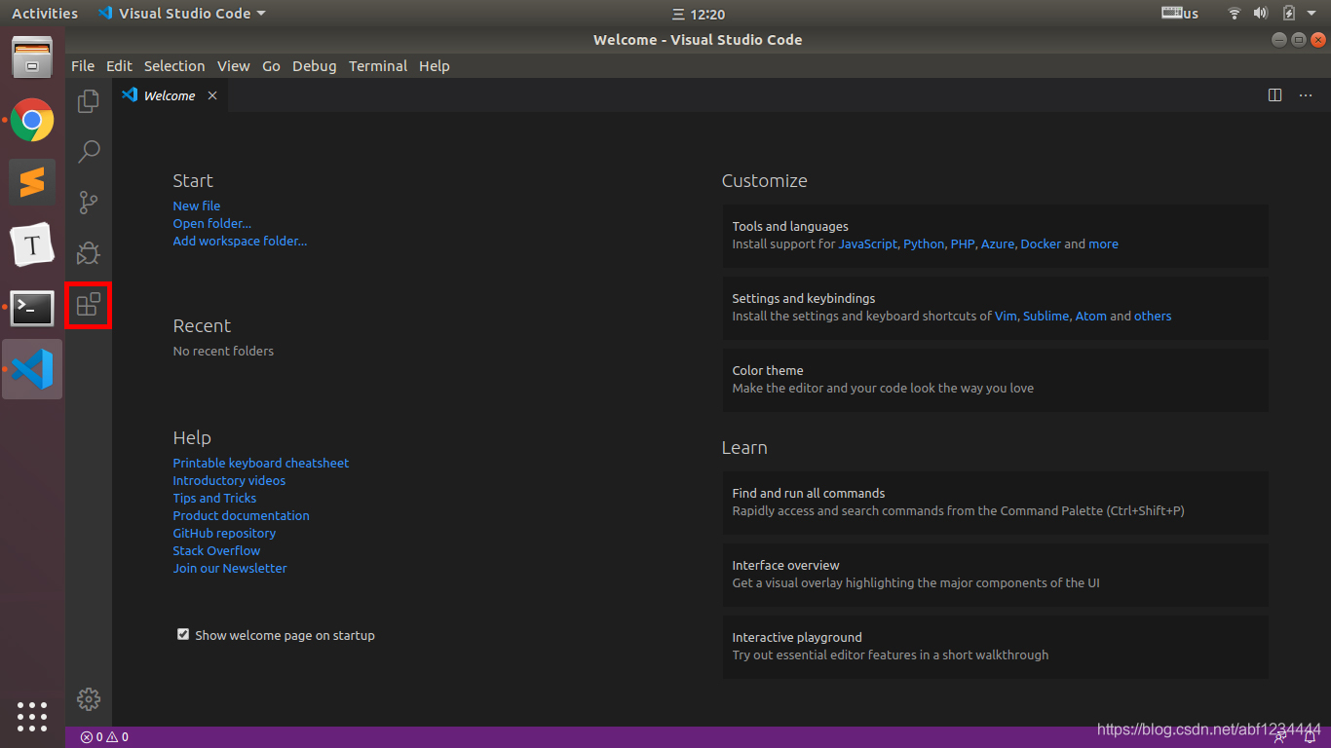
Task: Install Sublime keyboard shortcuts
Action: click(1046, 316)
